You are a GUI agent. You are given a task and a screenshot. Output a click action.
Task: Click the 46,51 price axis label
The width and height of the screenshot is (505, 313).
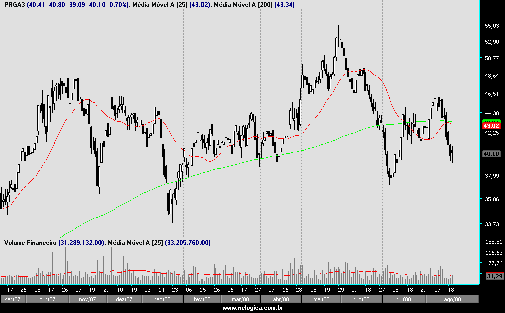(x=492, y=94)
